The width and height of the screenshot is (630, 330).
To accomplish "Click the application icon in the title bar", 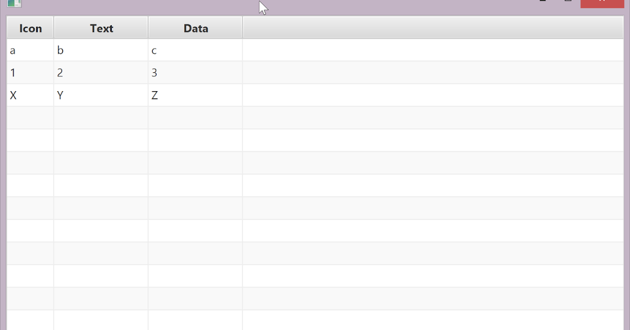I will point(14,4).
